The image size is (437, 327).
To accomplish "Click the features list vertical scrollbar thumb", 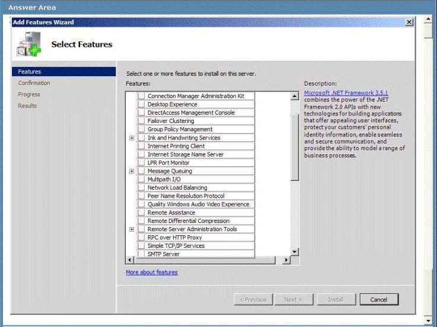I will tap(295, 147).
